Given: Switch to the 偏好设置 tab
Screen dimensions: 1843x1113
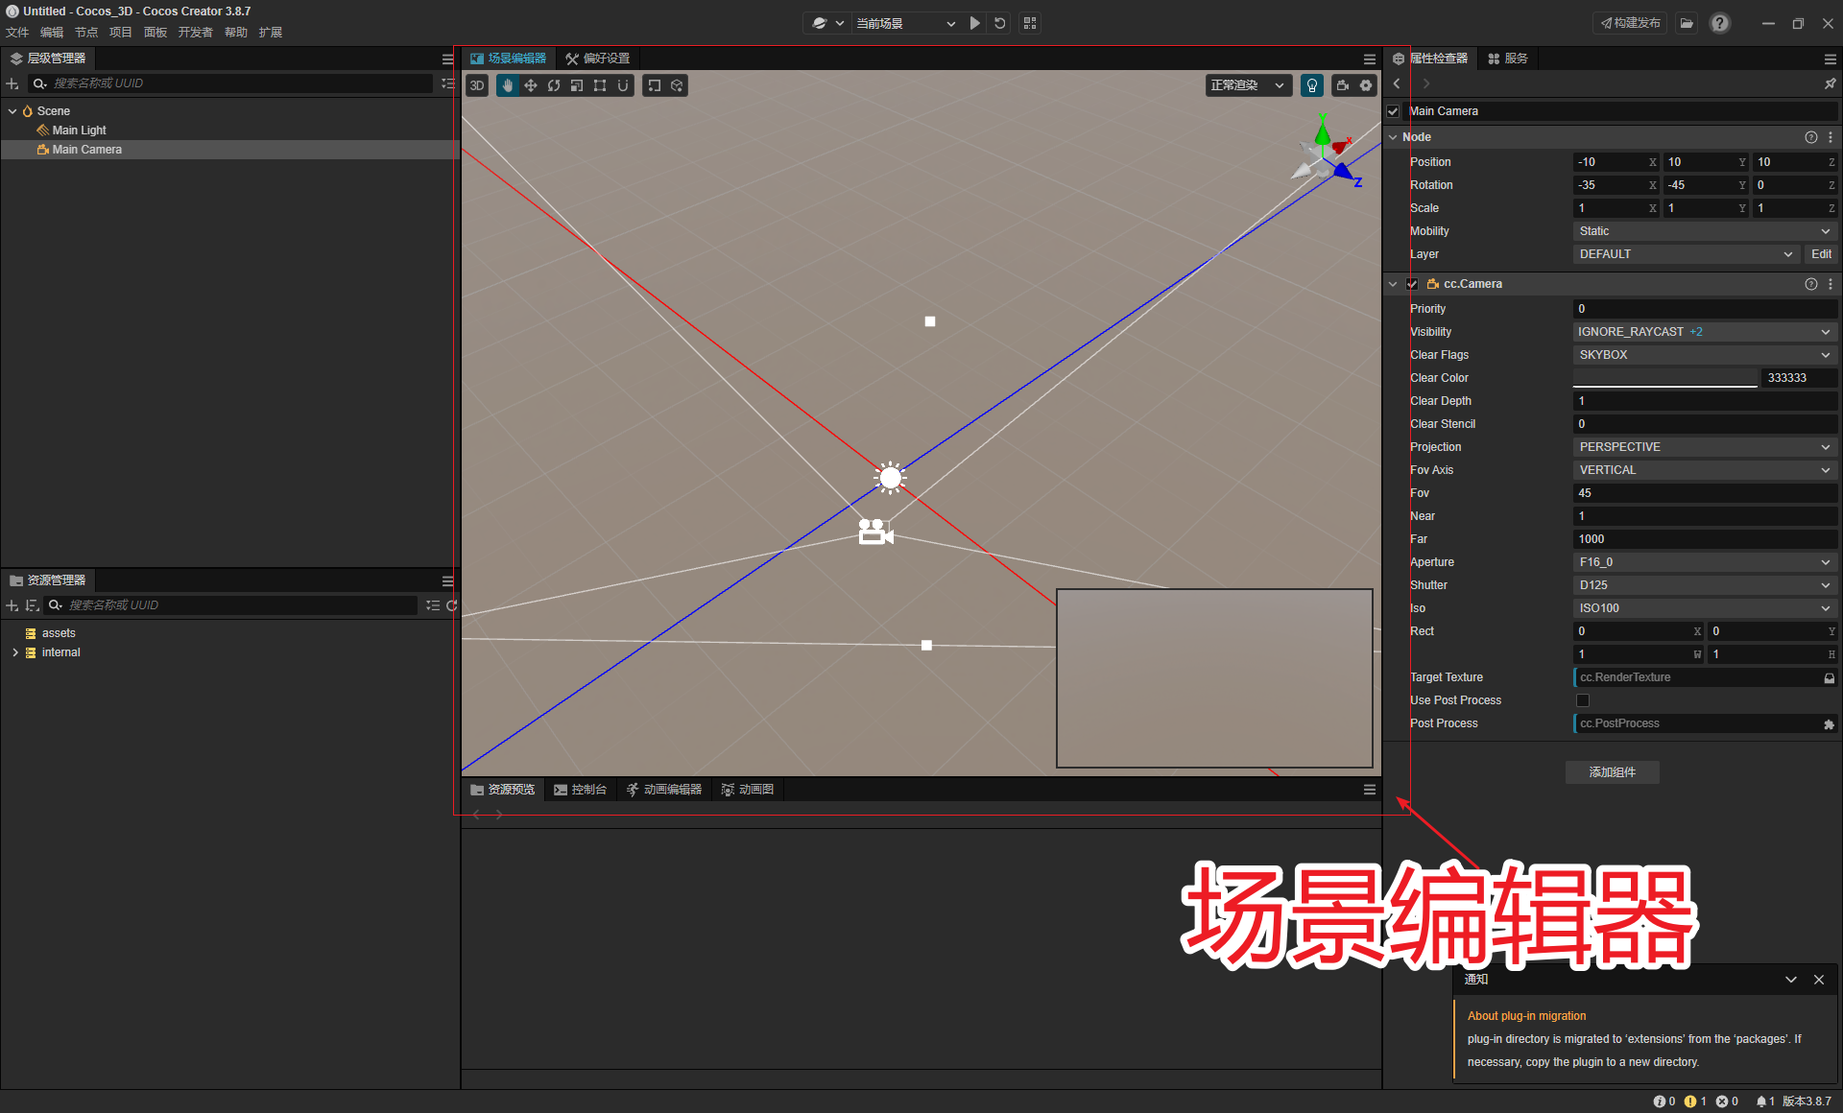Looking at the screenshot, I should tap(597, 59).
